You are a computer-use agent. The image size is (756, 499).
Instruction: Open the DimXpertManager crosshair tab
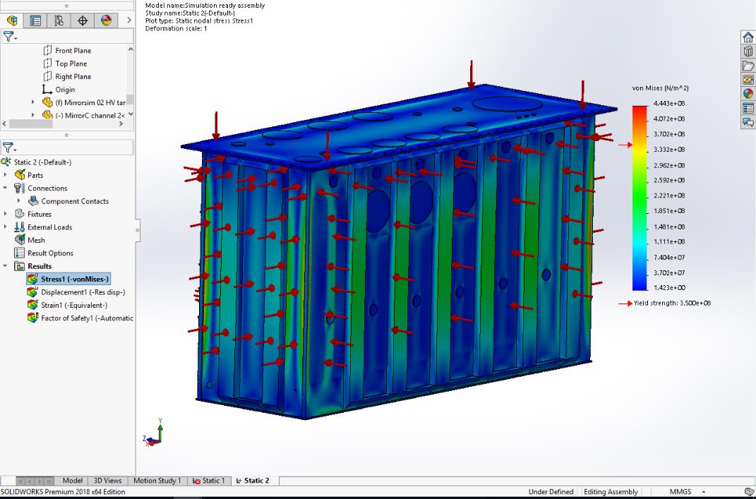point(82,21)
